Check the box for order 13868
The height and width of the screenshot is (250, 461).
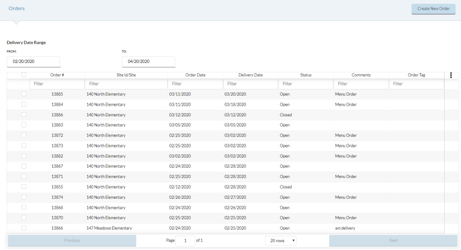24,207
